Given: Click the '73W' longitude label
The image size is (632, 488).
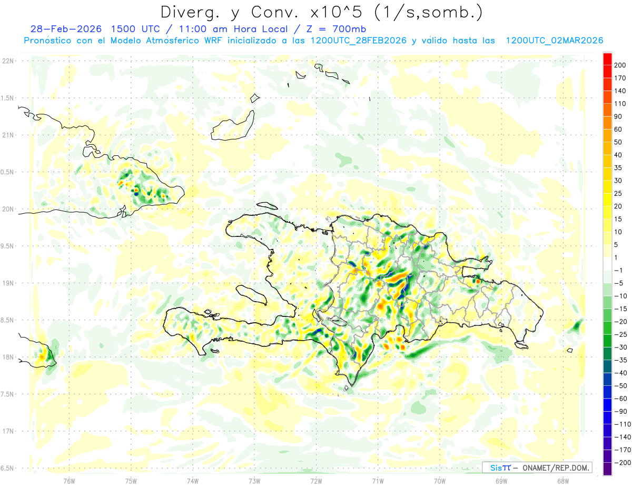Looking at the screenshot, I should [x=254, y=481].
